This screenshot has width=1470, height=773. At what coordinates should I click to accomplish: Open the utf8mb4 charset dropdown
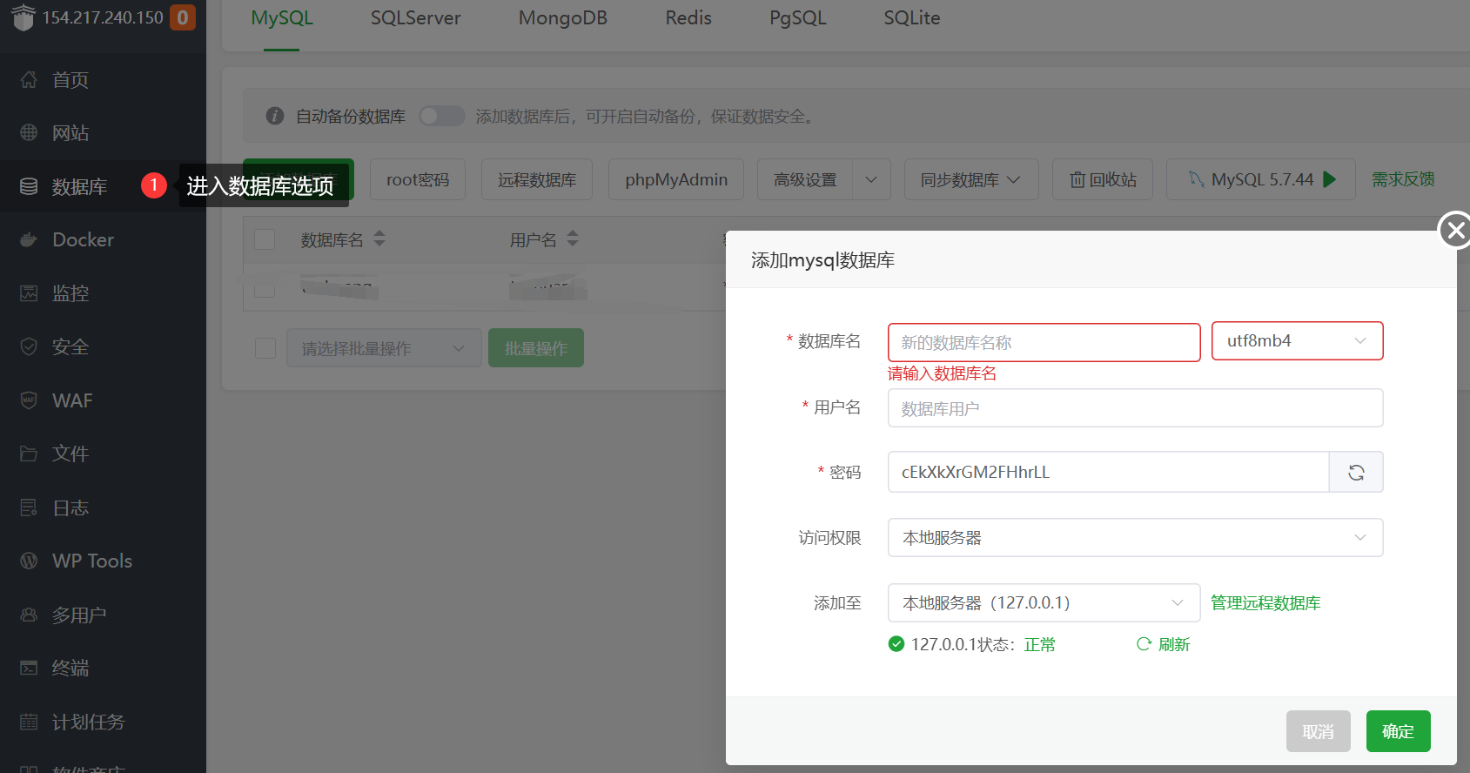point(1297,341)
